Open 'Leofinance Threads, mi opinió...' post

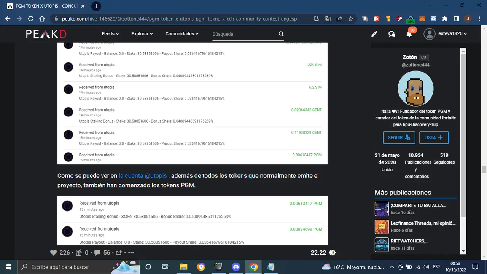coord(423,223)
